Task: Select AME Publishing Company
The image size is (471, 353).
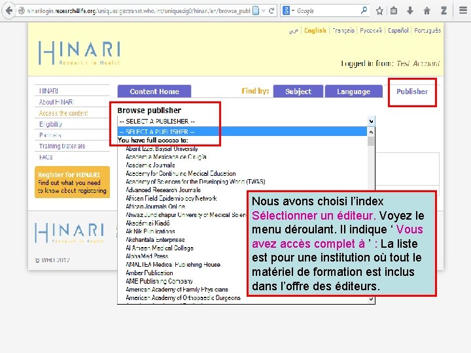Action: [x=159, y=281]
